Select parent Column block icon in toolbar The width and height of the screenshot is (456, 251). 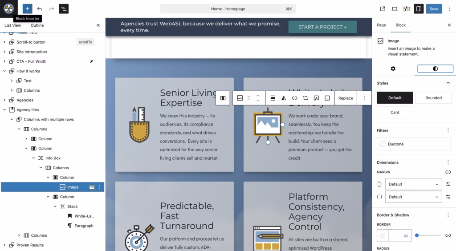pyautogui.click(x=223, y=98)
